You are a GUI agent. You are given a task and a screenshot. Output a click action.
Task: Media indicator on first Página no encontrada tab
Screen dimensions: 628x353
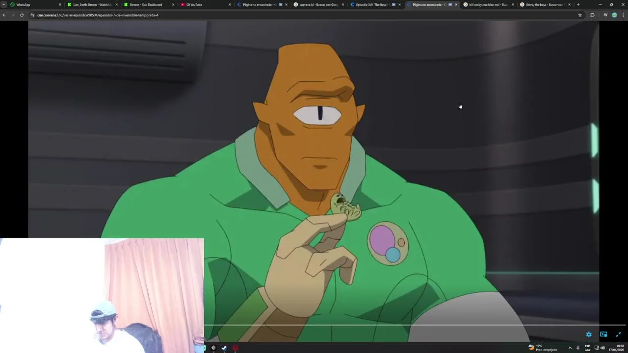point(281,4)
